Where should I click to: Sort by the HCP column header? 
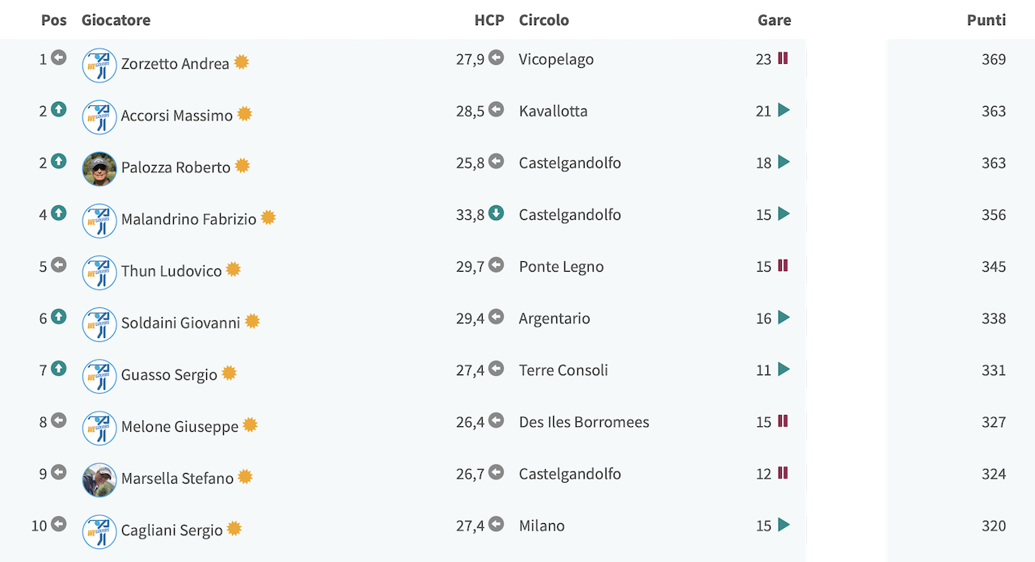(489, 20)
